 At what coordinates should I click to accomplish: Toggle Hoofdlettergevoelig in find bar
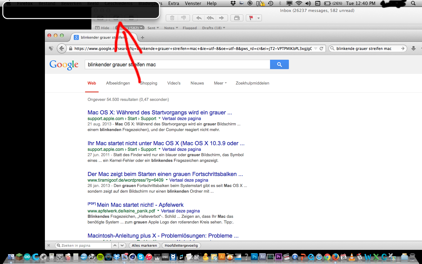coord(182,245)
